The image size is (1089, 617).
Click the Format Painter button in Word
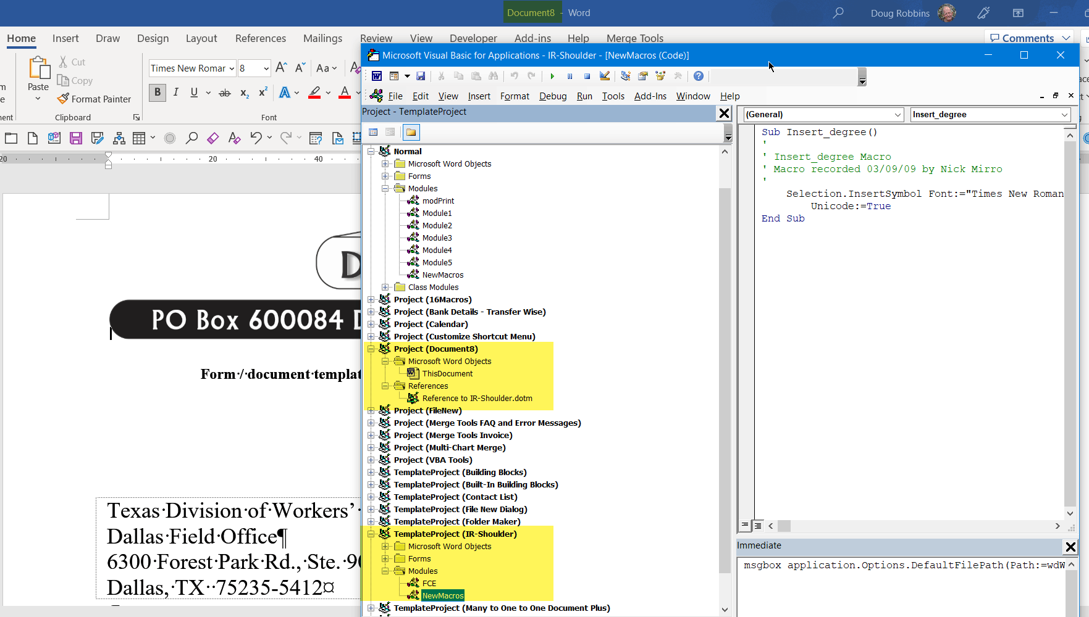94,99
